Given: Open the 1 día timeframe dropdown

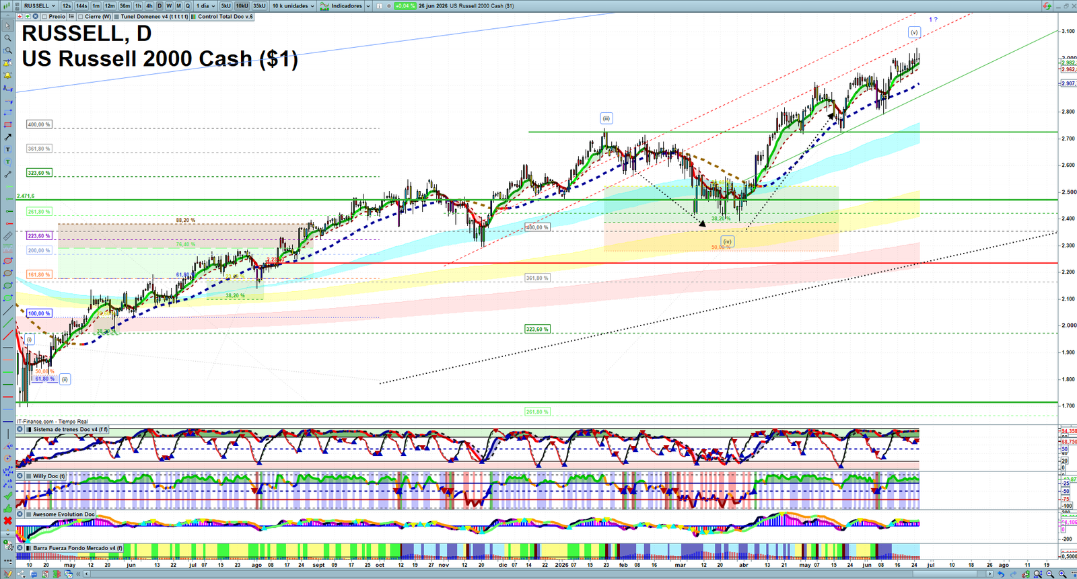Looking at the screenshot, I should [205, 5].
